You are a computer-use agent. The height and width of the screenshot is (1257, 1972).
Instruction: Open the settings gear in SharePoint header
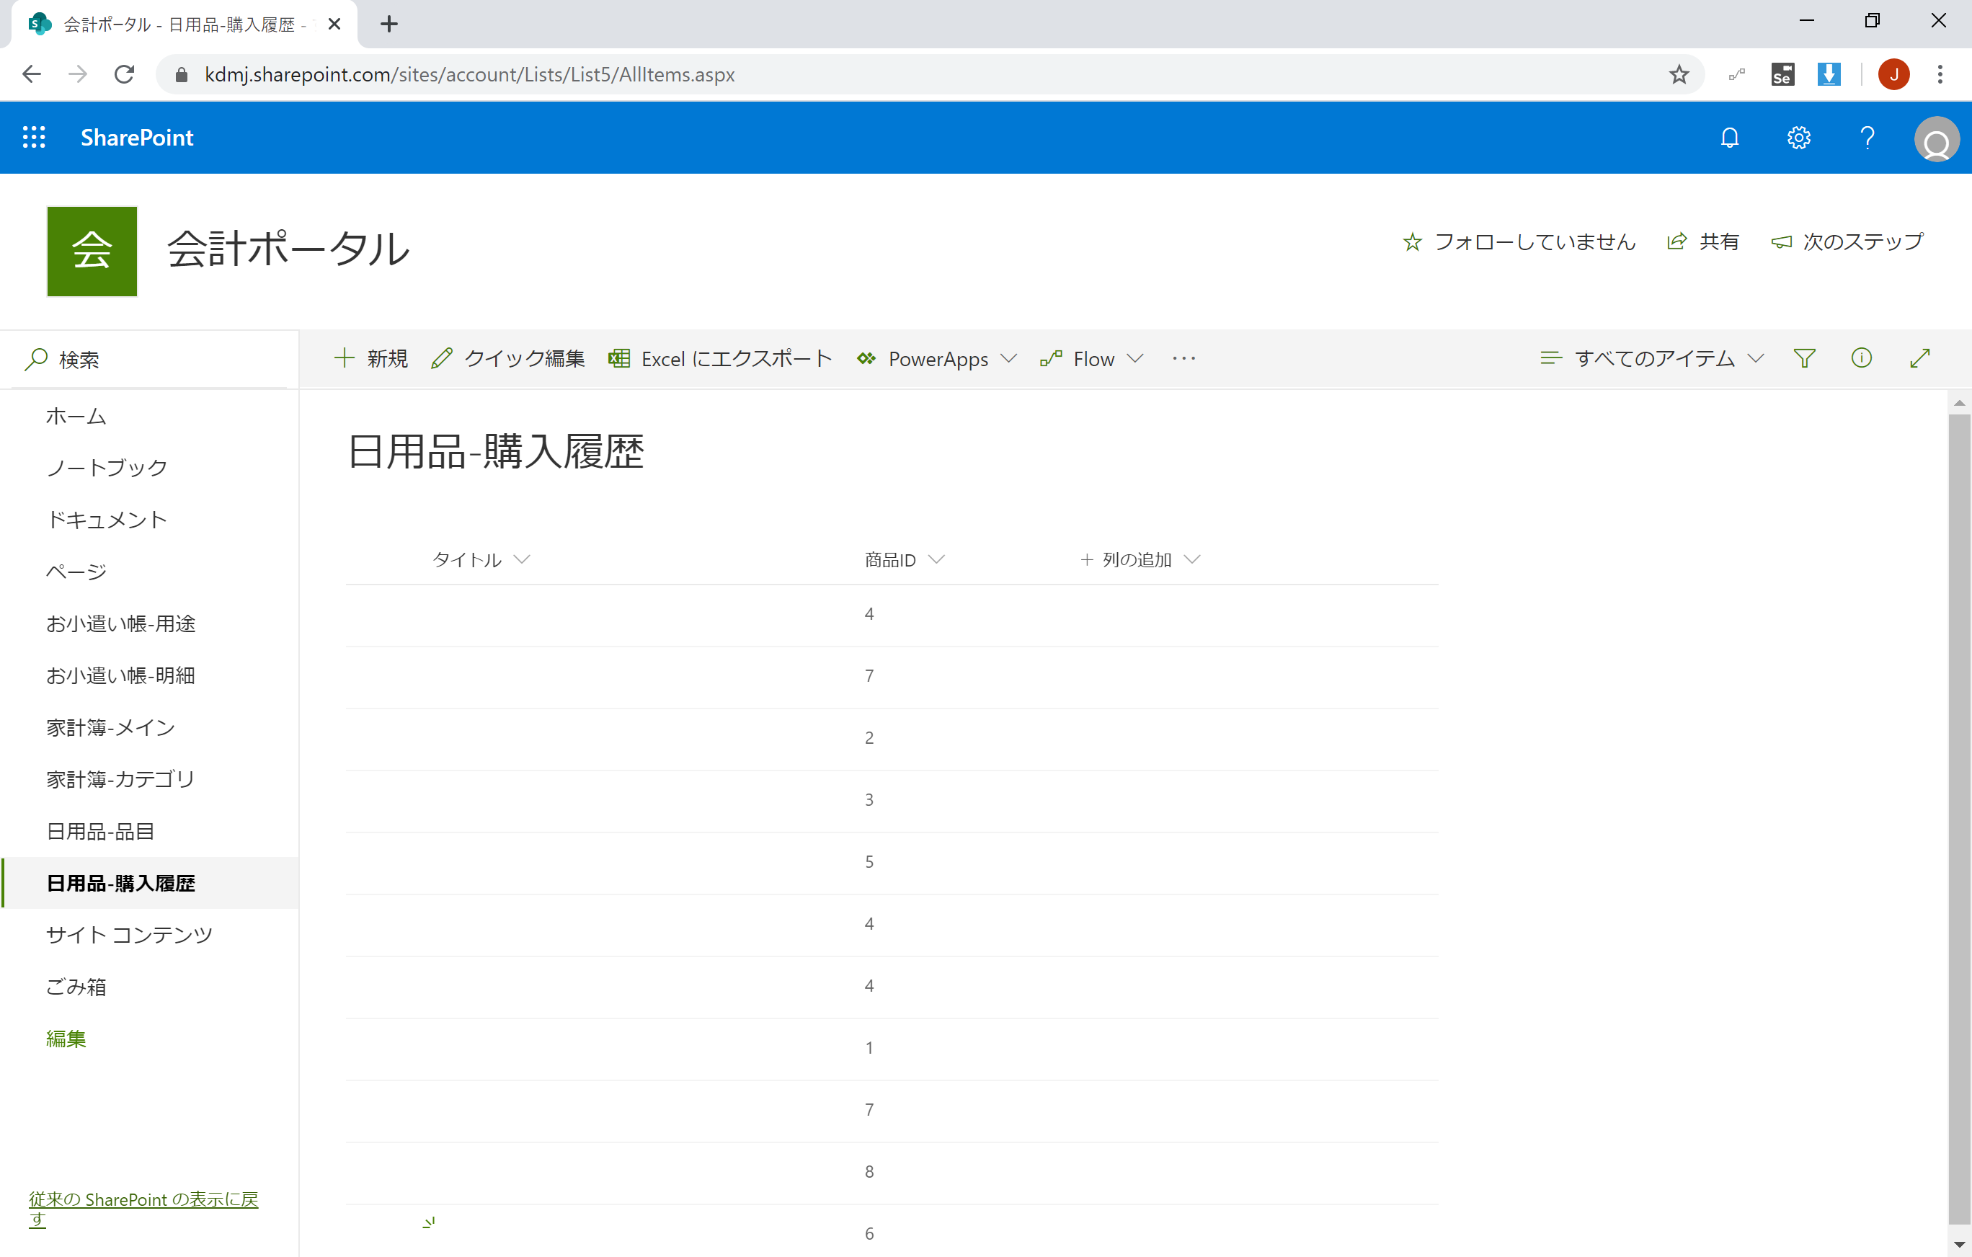1798,138
